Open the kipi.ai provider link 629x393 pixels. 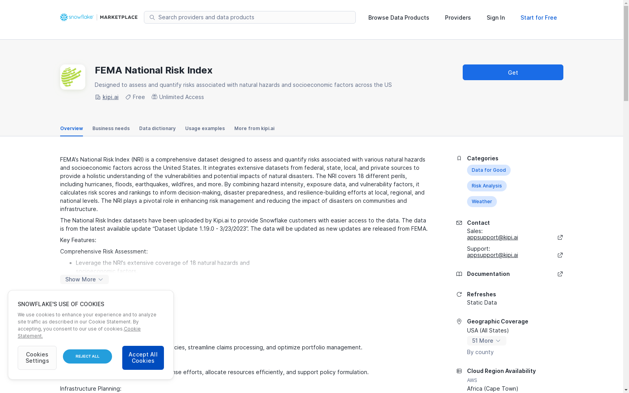110,97
